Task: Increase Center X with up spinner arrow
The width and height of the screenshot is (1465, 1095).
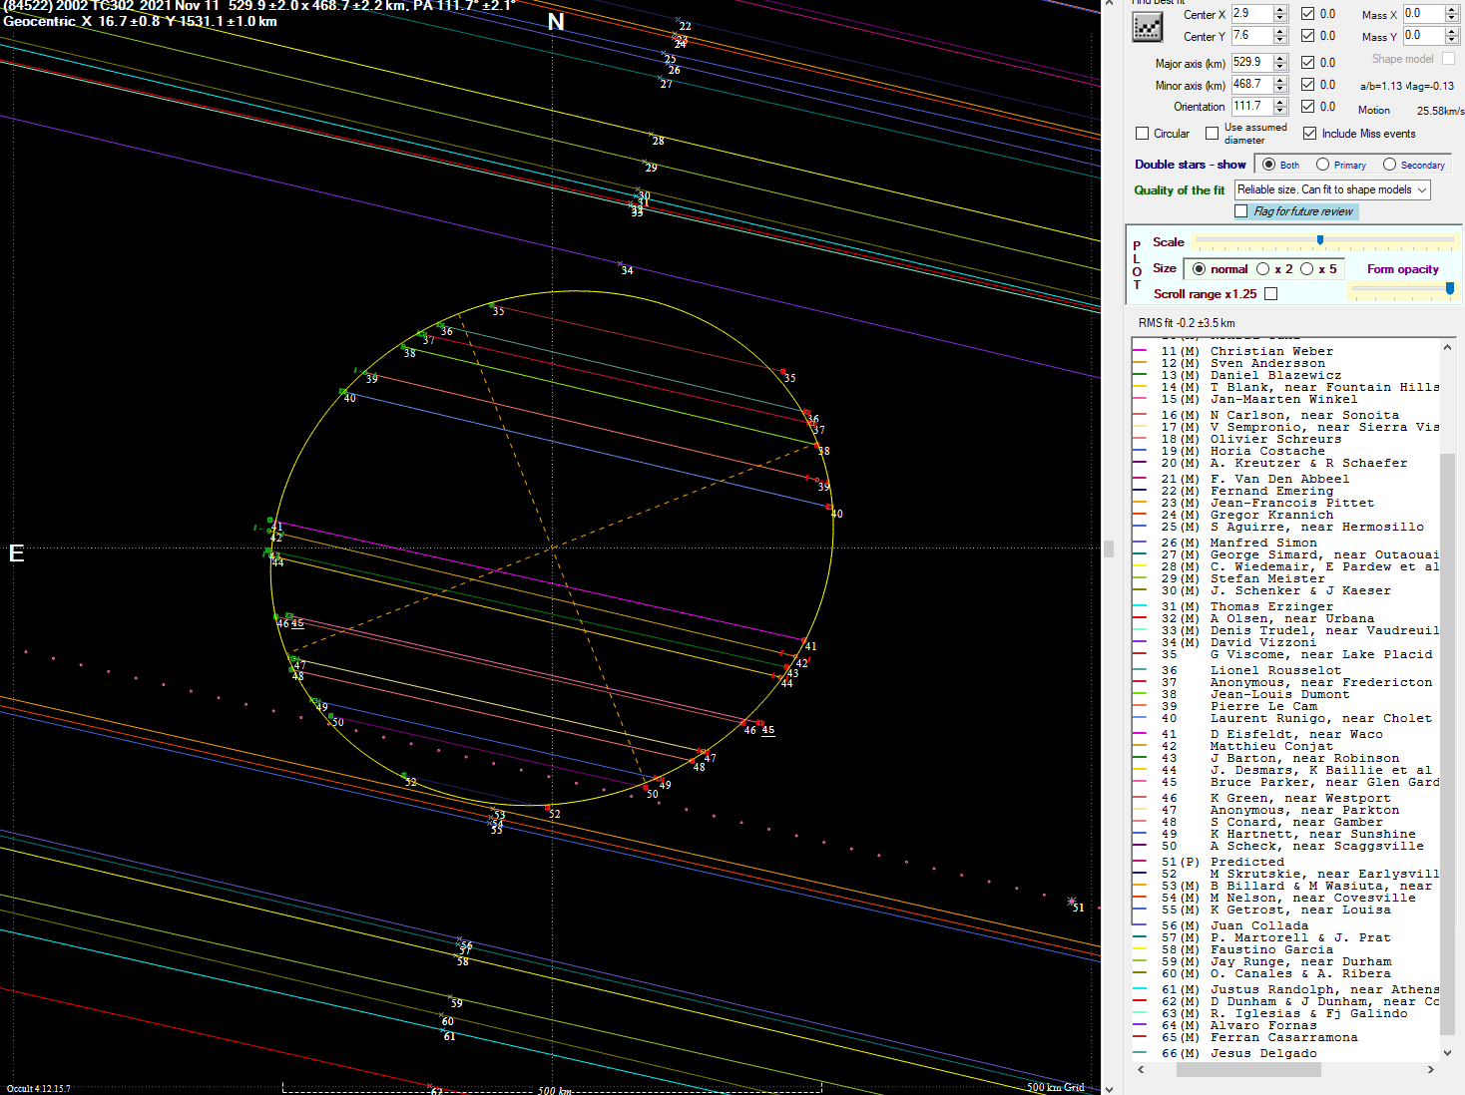Action: click(1280, 10)
